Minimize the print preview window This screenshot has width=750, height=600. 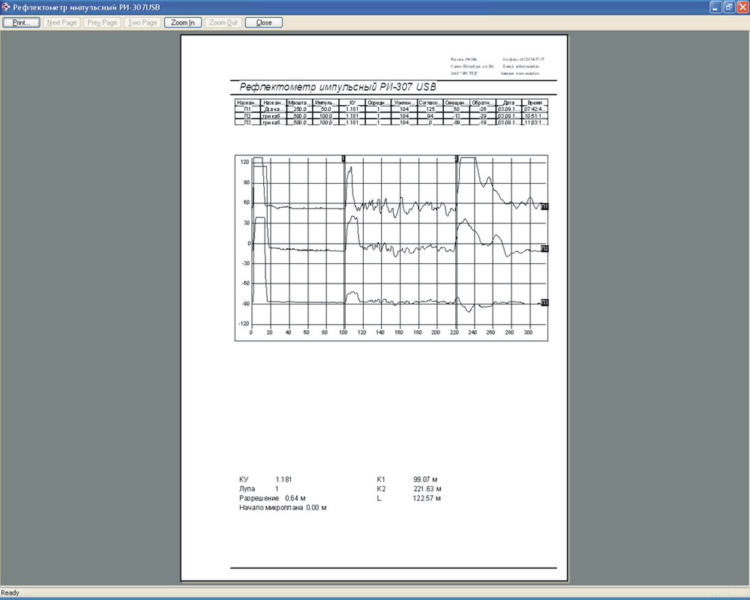[x=715, y=7]
